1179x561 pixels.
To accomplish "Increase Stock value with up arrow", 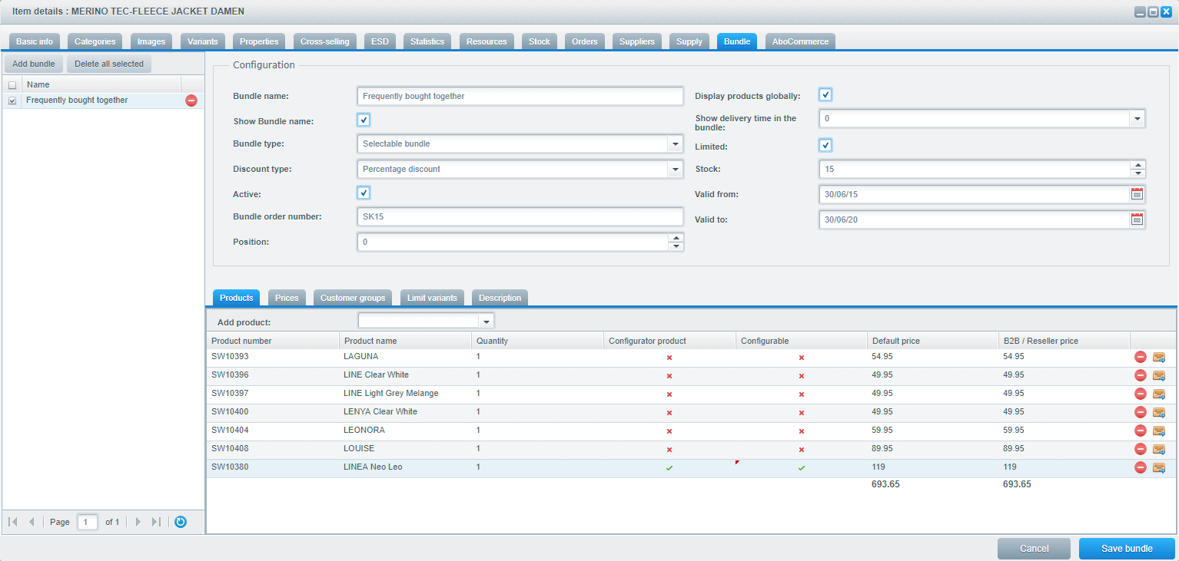I will click(x=1137, y=164).
